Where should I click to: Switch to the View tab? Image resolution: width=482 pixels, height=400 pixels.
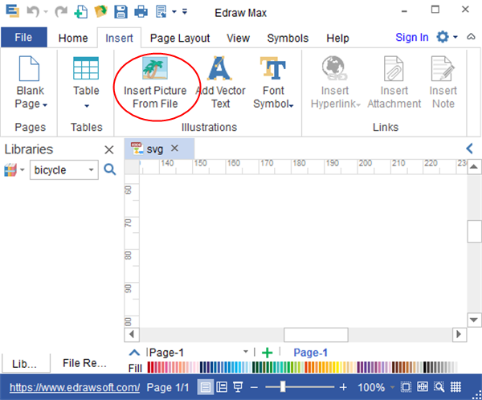(x=239, y=38)
